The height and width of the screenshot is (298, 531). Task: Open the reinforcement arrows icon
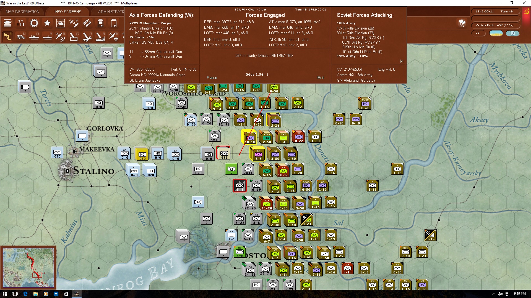[87, 23]
